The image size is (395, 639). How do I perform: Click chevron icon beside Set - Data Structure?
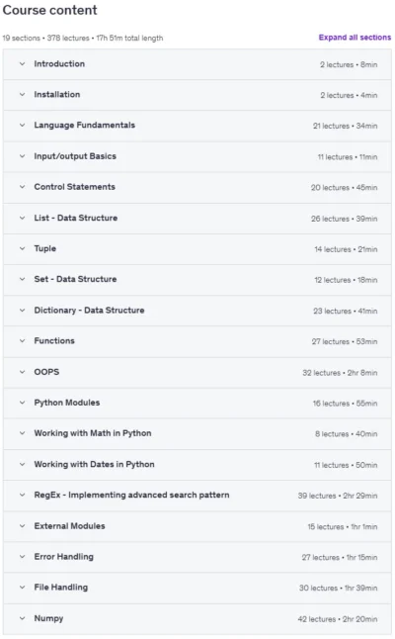[23, 279]
